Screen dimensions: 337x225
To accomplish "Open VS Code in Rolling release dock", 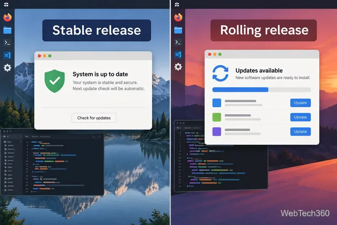I will click(178, 54).
